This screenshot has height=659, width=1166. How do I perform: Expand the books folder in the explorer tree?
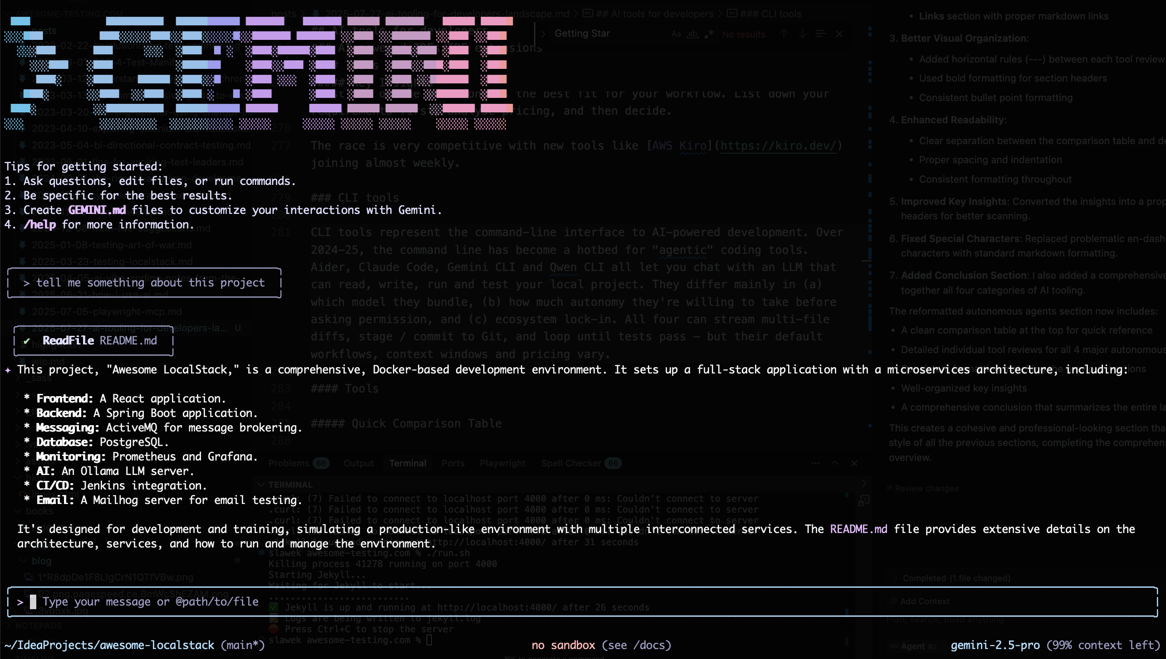tap(34, 511)
